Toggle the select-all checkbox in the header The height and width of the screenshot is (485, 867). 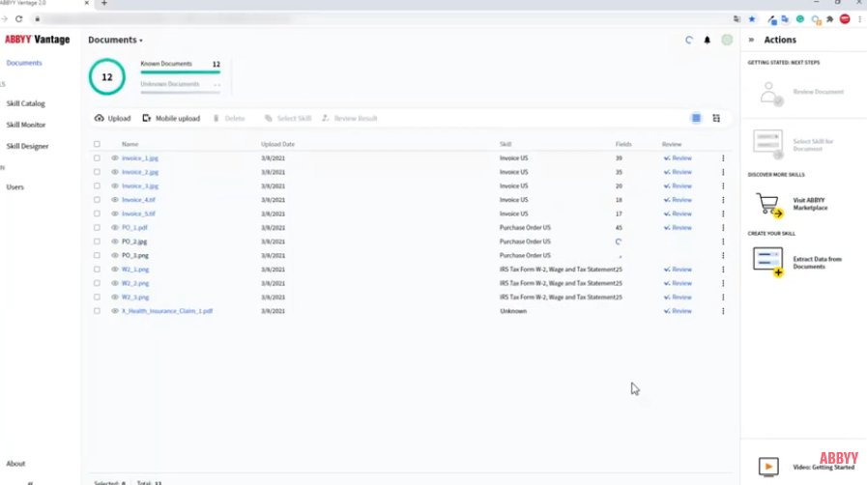pos(97,144)
